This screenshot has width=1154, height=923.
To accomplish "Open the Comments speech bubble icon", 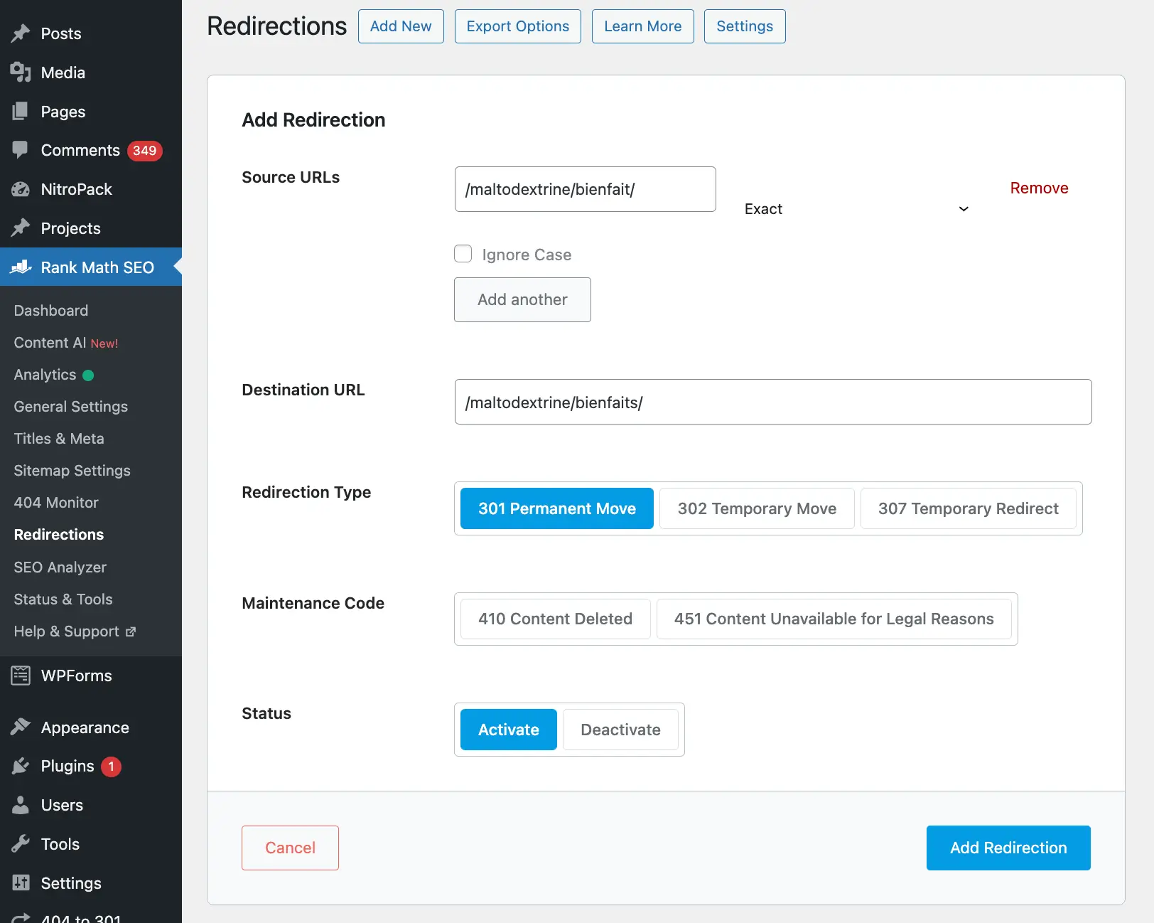I will (21, 150).
